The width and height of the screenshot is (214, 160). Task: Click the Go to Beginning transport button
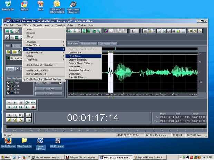point(8,107)
